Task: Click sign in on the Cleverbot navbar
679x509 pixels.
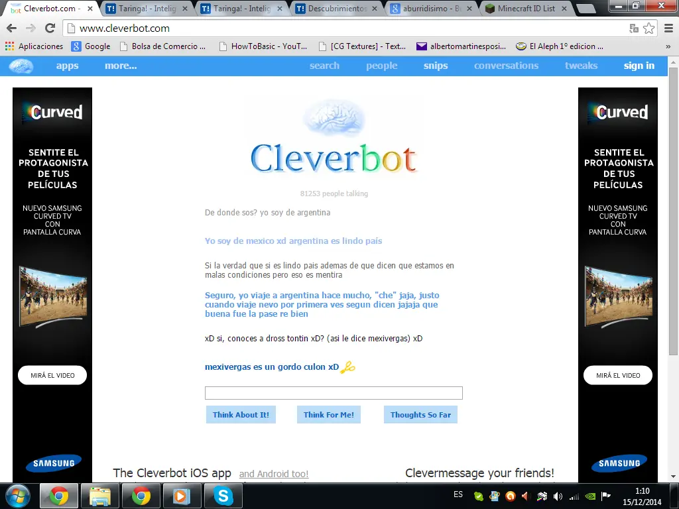Action: click(639, 66)
